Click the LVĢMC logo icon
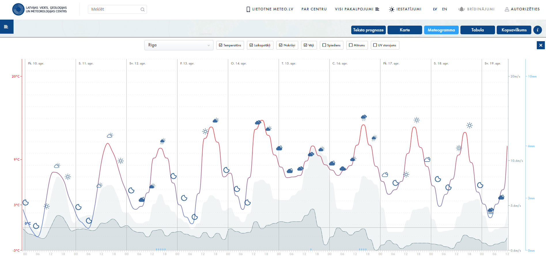546x260 pixels. pyautogui.click(x=18, y=10)
